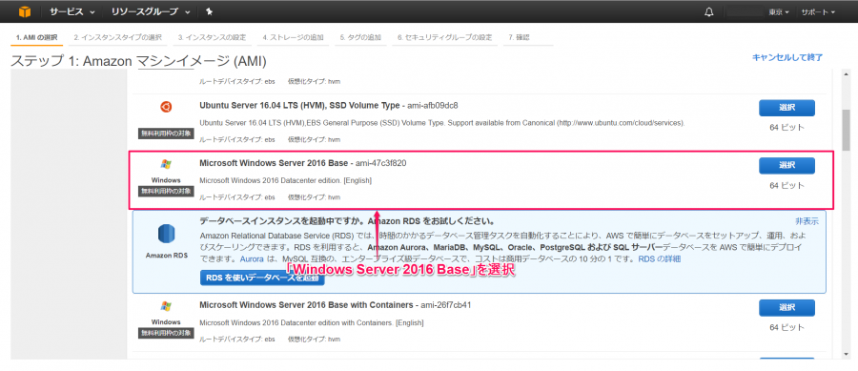858x371 pixels.
Task: Click the Windows logo for Server 2016 Base
Action: point(166,164)
